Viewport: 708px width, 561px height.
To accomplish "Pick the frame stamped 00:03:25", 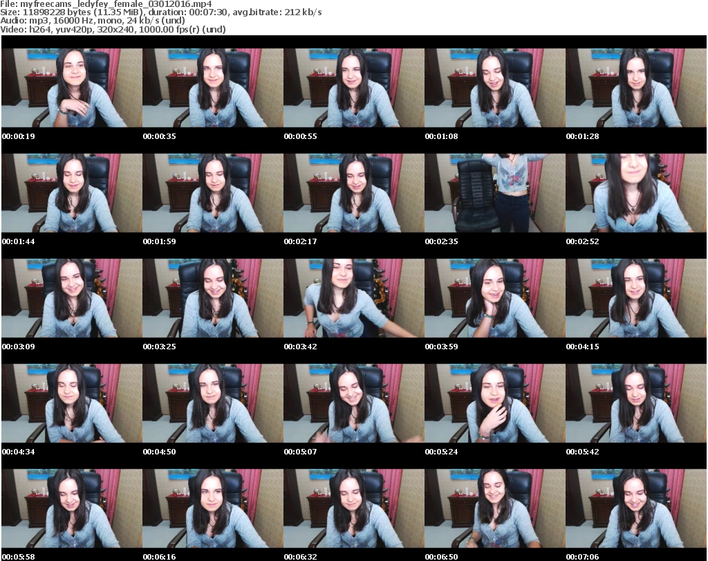I will click(x=213, y=298).
